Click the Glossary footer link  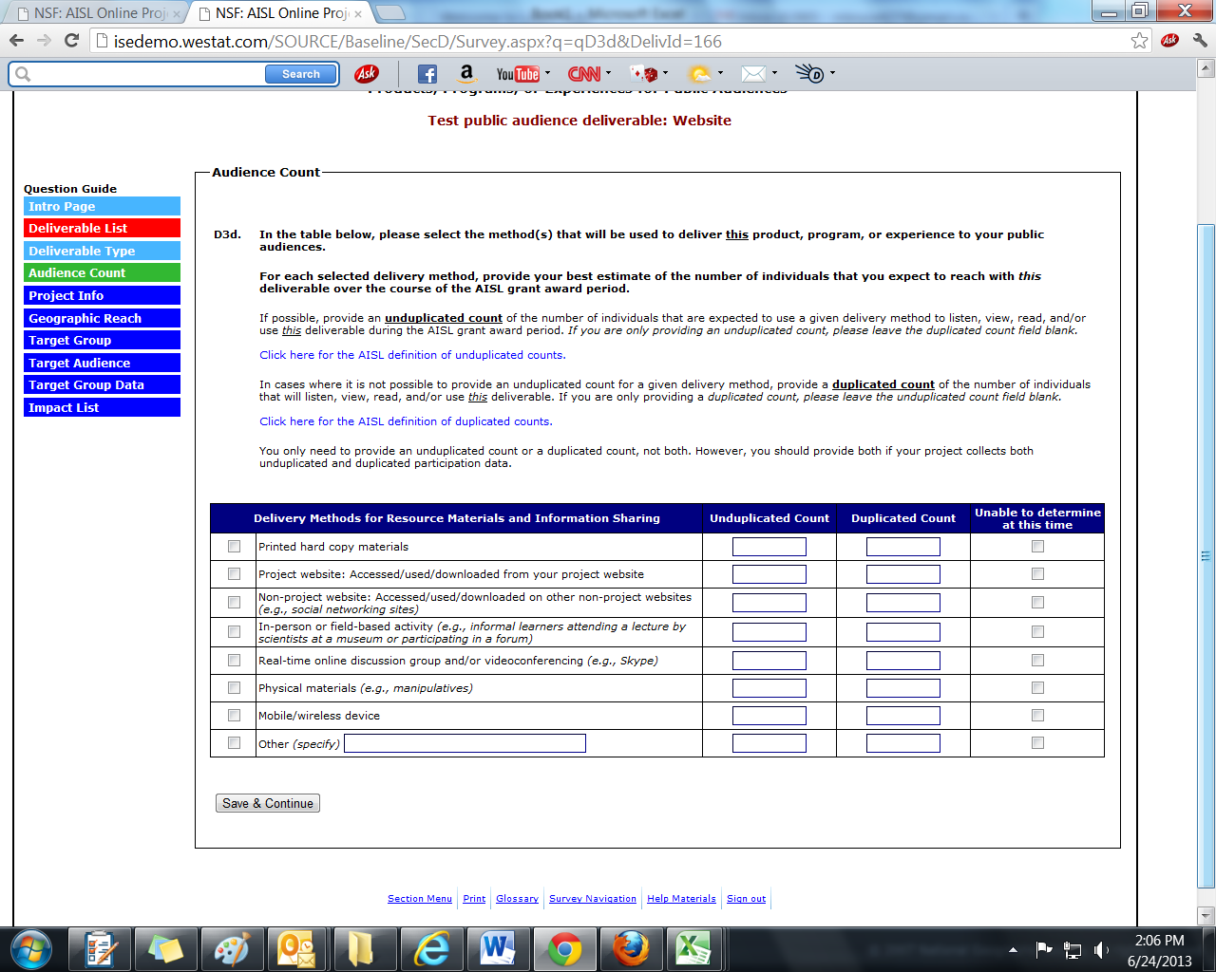pyautogui.click(x=517, y=899)
